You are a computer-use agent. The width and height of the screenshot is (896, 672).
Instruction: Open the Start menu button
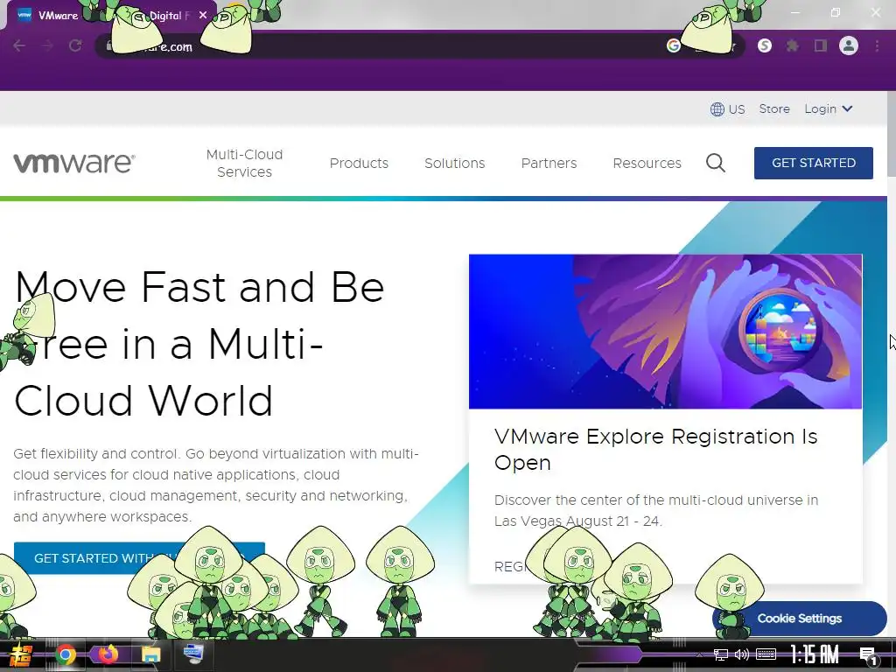coord(21,654)
